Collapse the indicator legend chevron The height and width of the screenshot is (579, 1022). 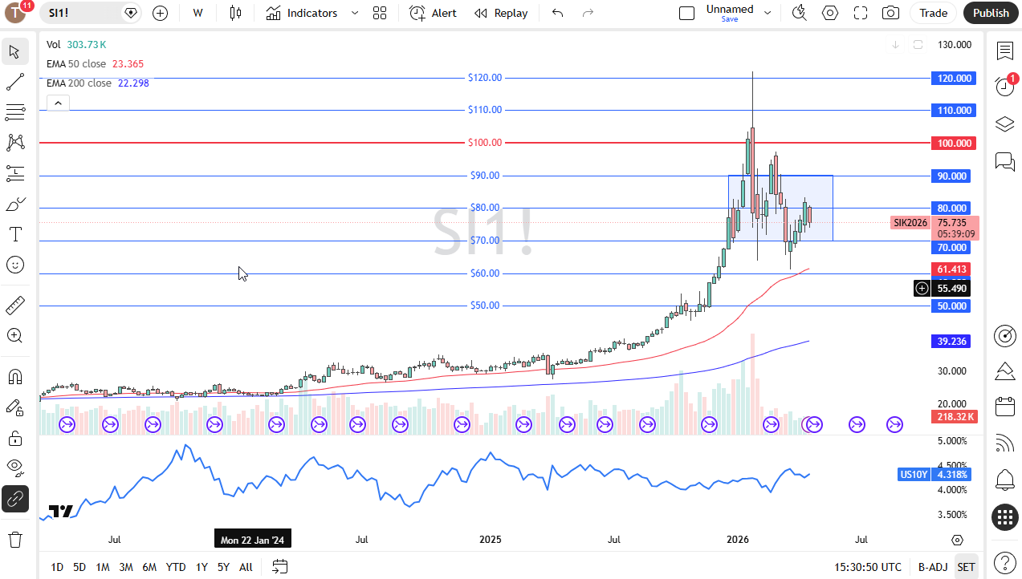(x=58, y=103)
